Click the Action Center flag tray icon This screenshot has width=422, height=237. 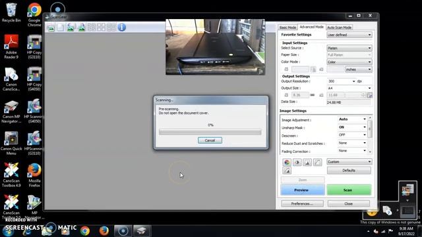391,231
